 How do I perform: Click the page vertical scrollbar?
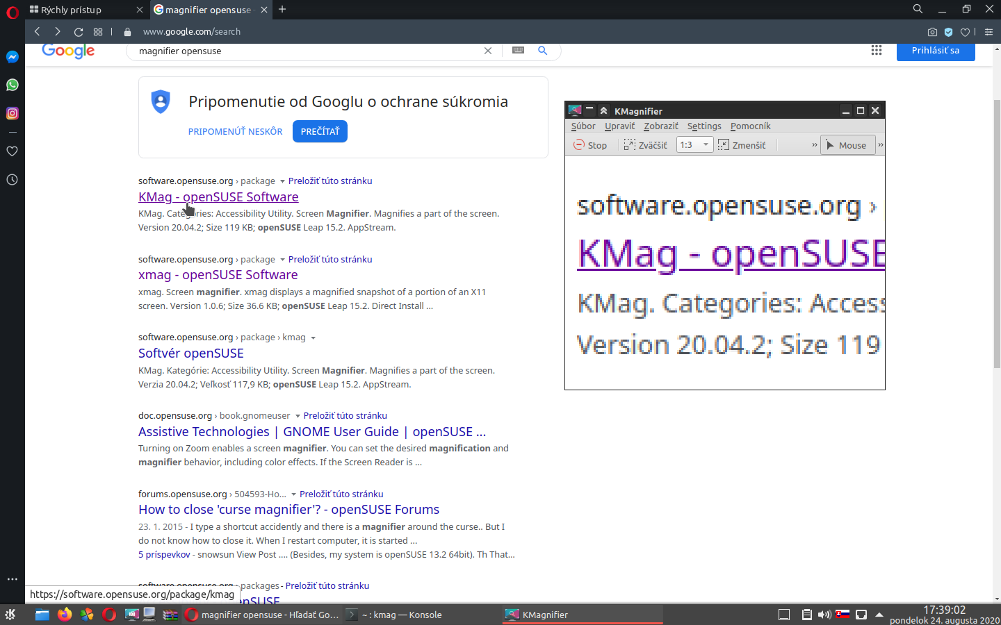coord(997,234)
